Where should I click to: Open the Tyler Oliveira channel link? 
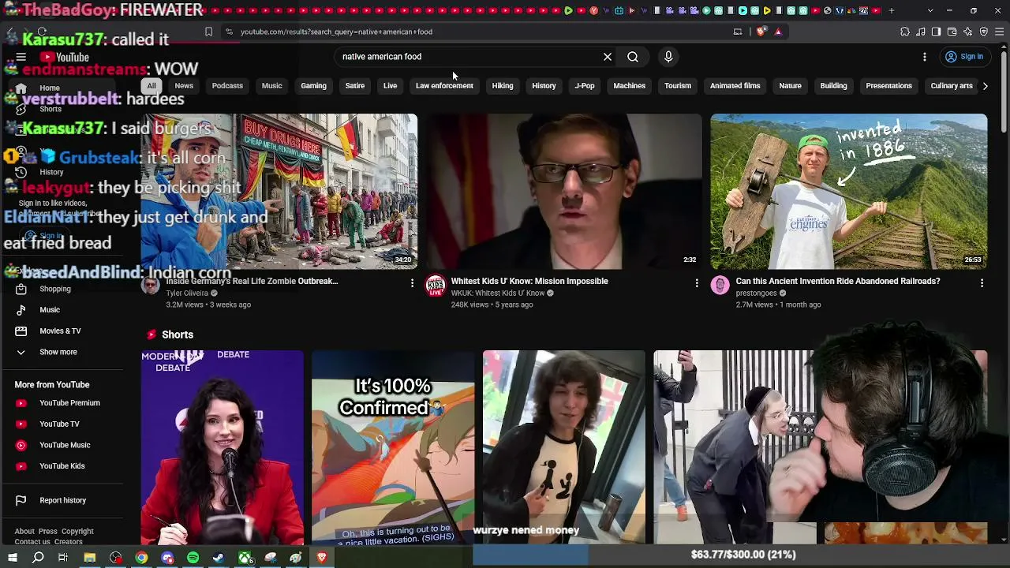pyautogui.click(x=187, y=293)
